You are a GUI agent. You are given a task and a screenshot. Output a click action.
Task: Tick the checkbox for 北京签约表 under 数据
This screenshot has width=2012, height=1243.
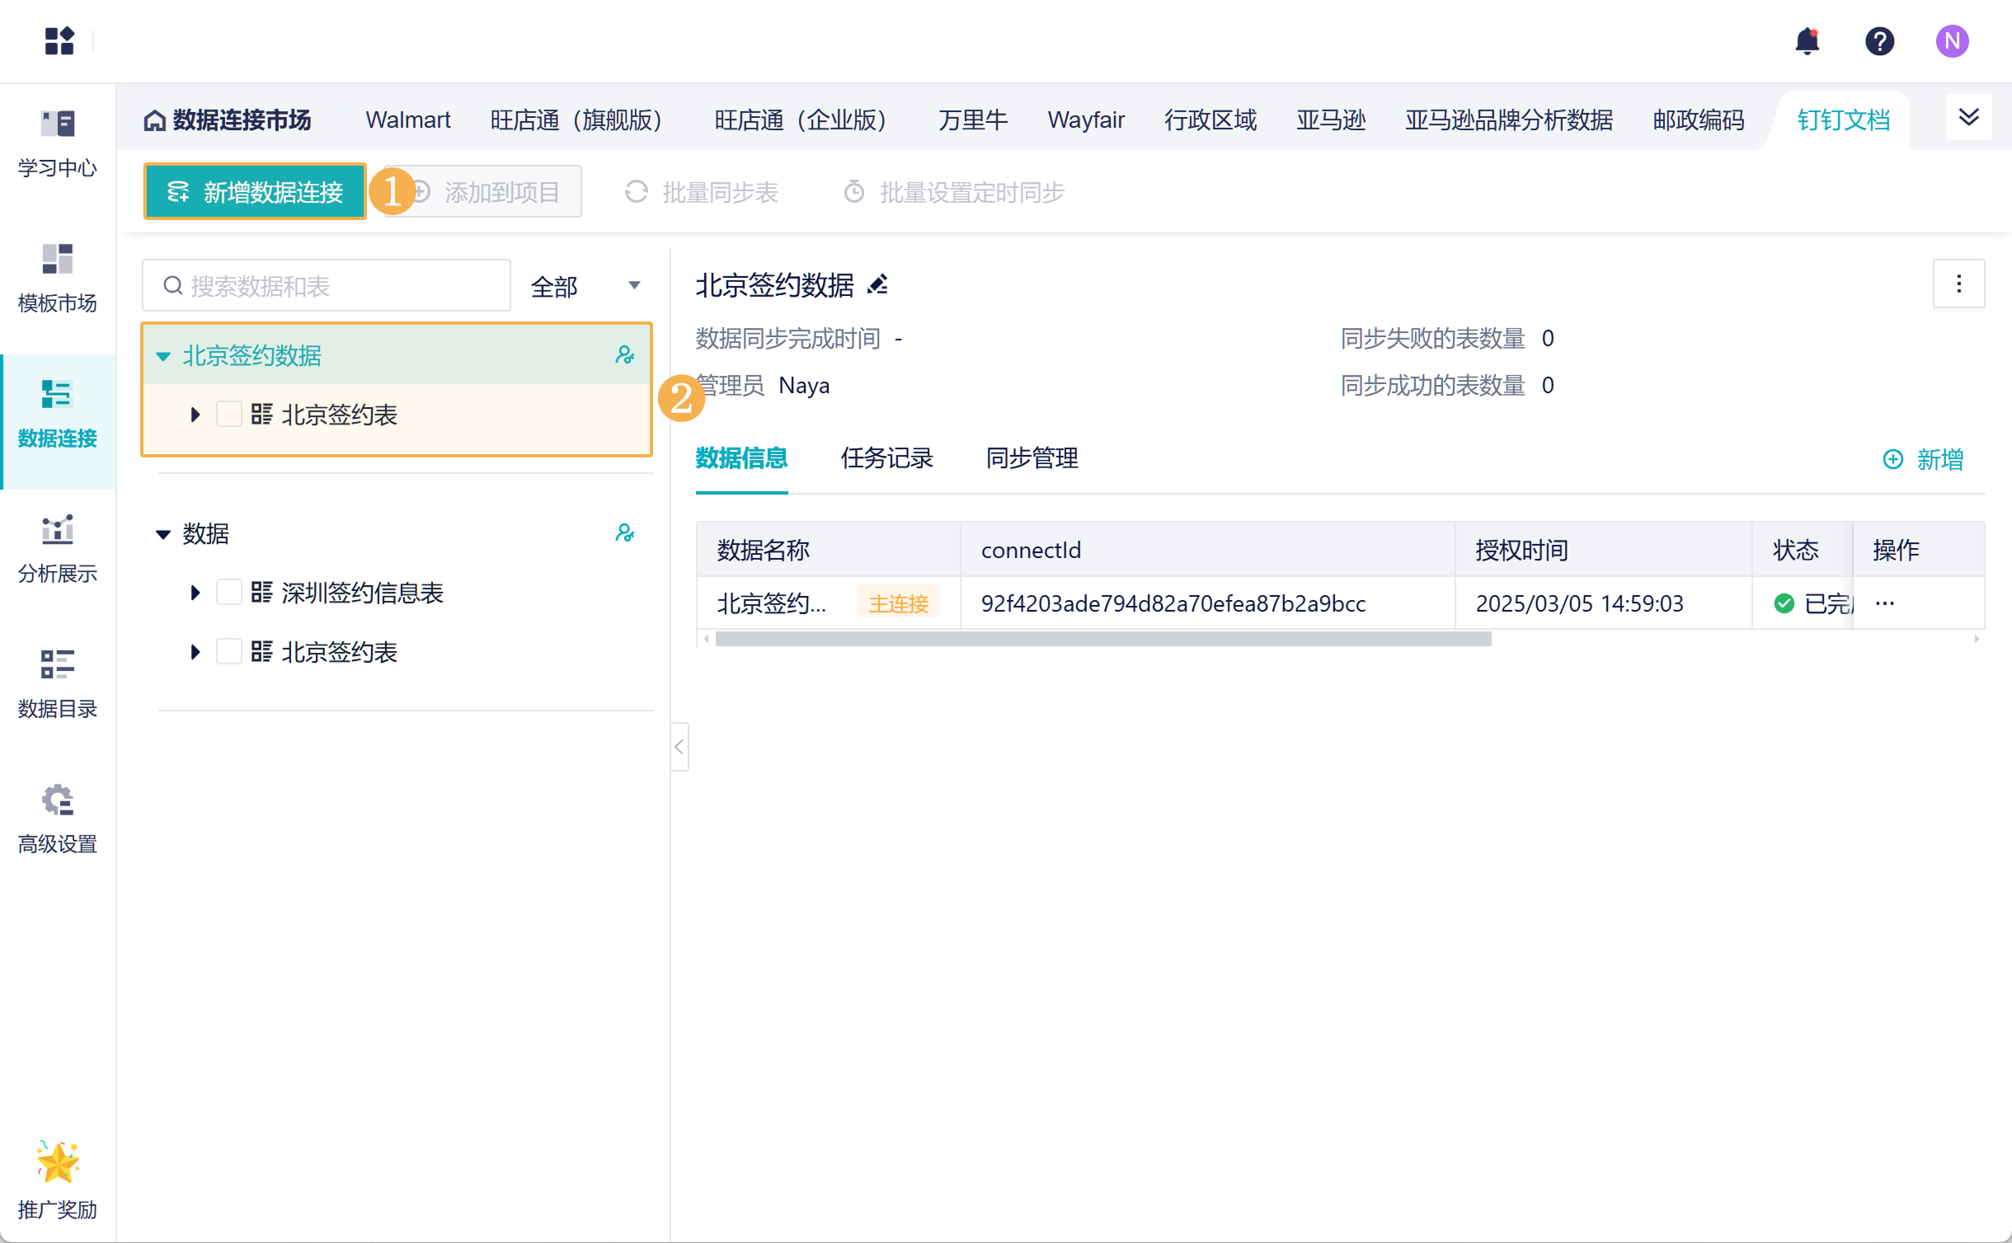tap(228, 652)
